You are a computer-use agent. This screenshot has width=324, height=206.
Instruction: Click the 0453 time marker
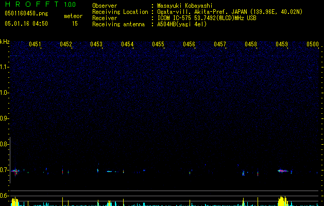96,44
